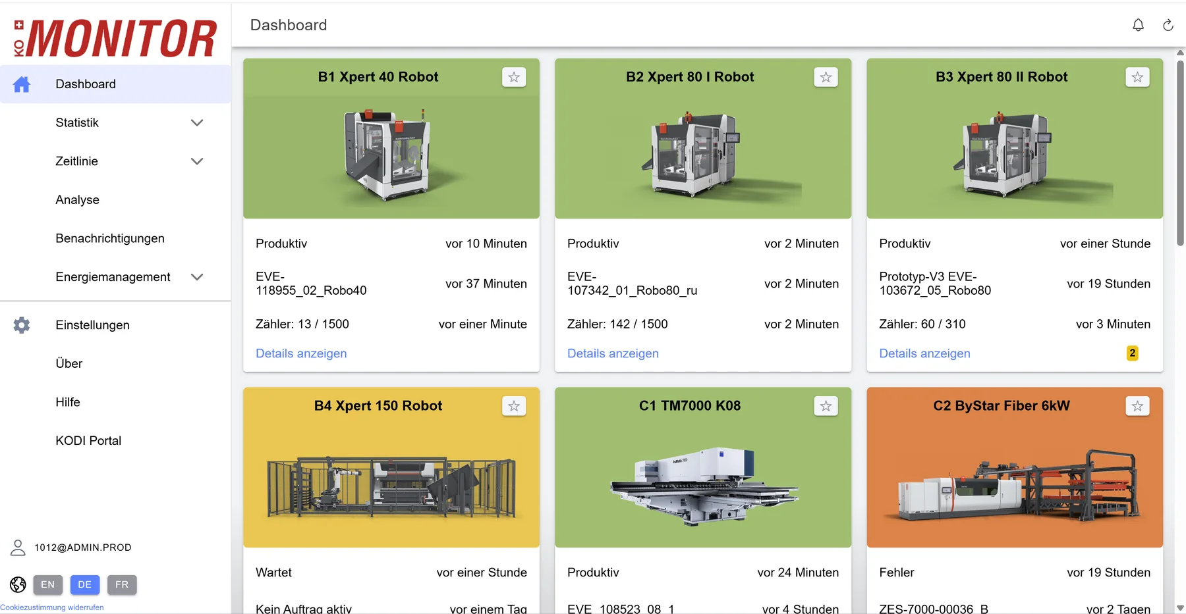Click the Zähler: 13 / 1500 counter
1186x614 pixels.
(302, 324)
